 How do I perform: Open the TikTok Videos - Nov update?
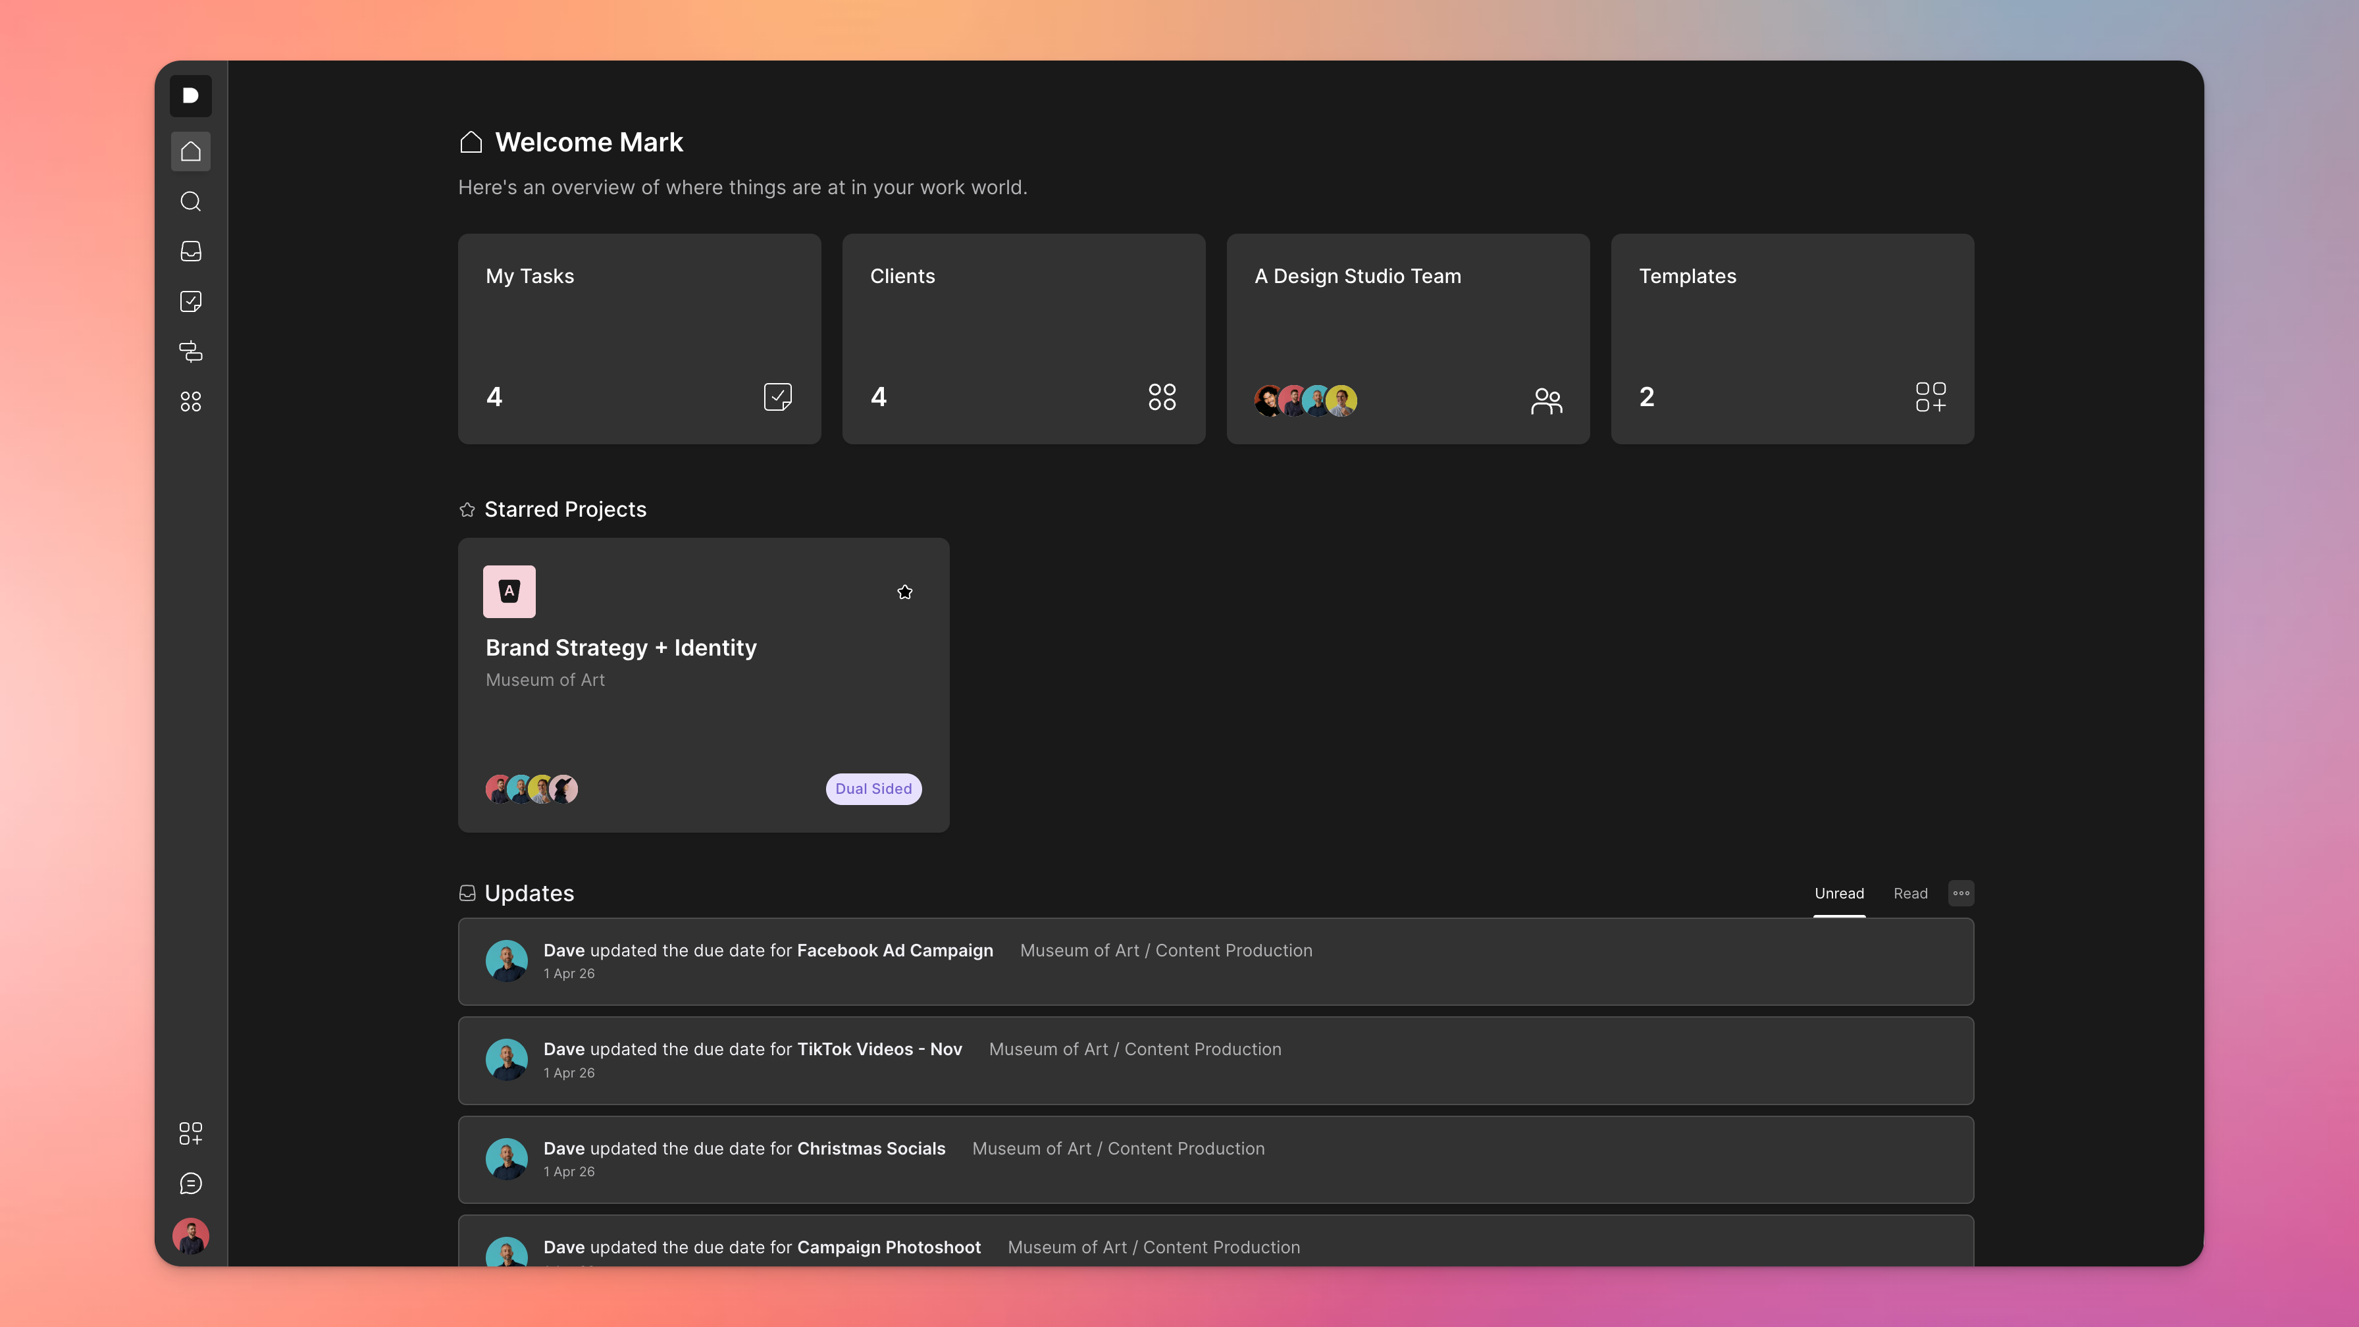coord(1216,1060)
